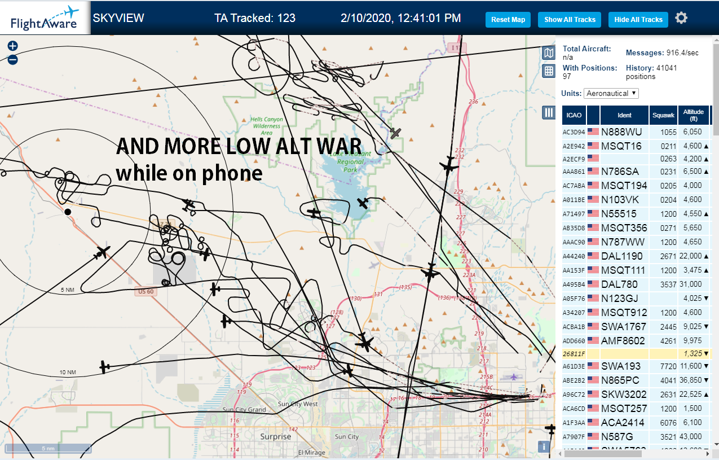Screen dimensions: 719x460
Task: Click the grid table view icon
Action: [x=549, y=71]
